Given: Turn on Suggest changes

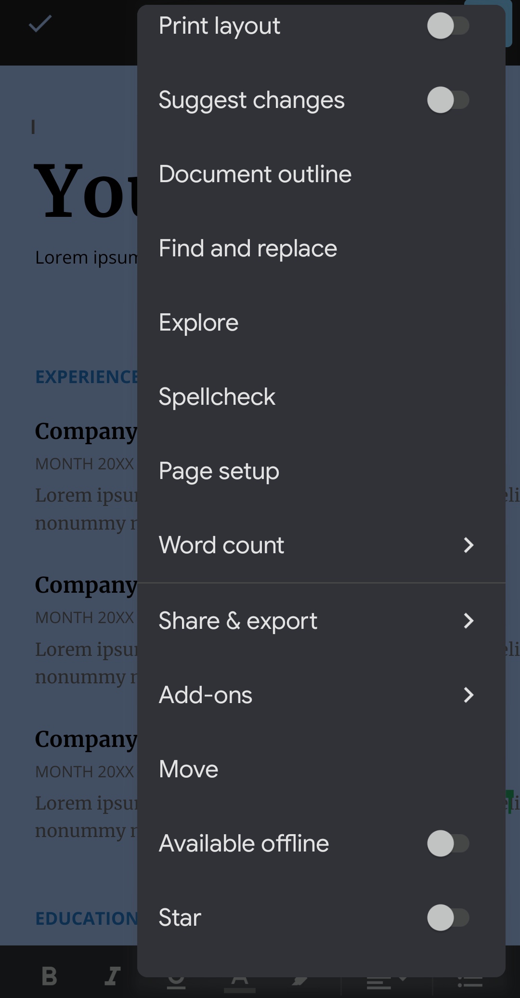Looking at the screenshot, I should [448, 100].
